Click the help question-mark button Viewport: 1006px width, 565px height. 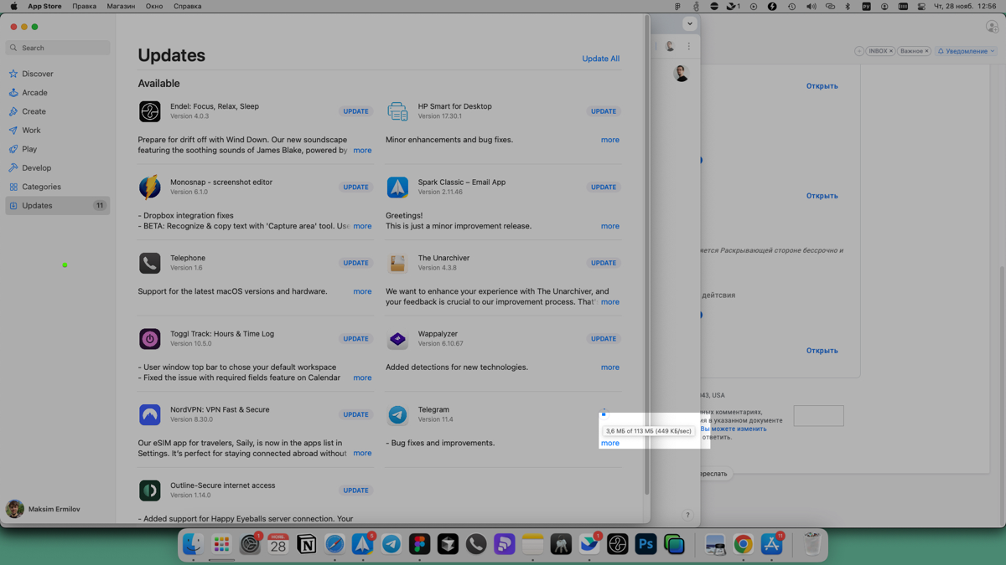click(x=687, y=515)
